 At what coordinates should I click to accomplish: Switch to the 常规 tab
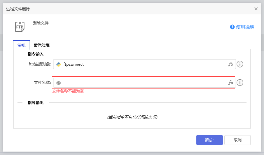click(21, 45)
